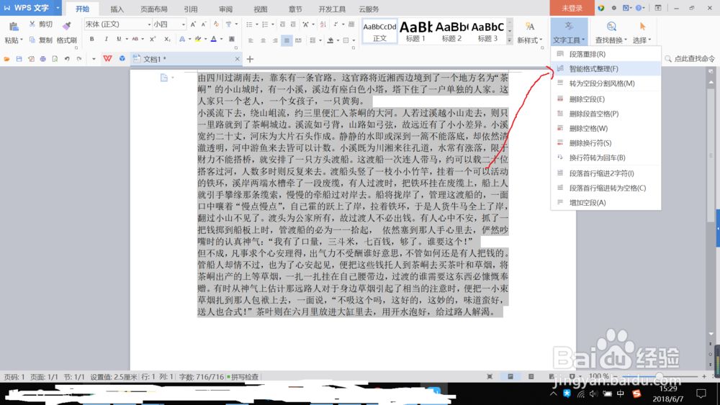Toggle superscript X² formatting
The height and width of the screenshot is (405, 720).
153,40
